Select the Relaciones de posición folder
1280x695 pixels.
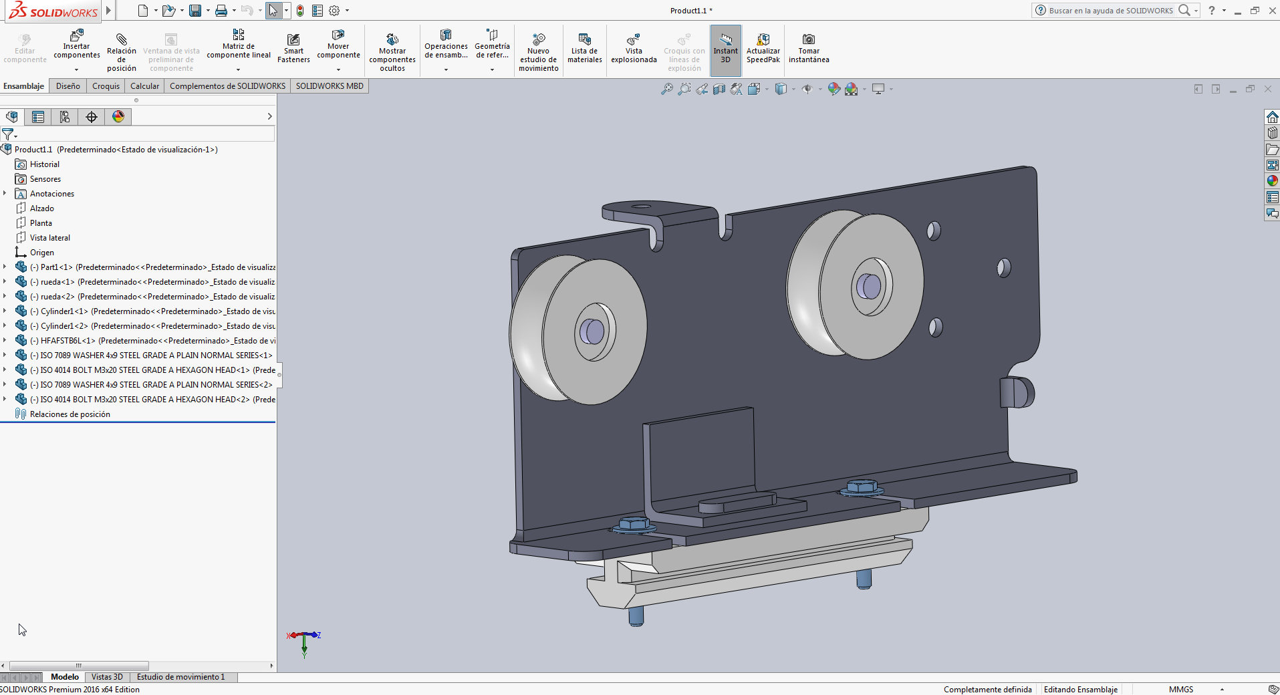click(70, 414)
